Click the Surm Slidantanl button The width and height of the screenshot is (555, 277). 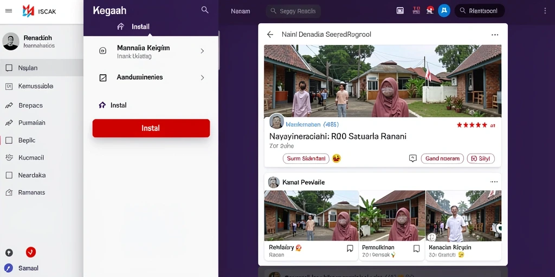(306, 159)
